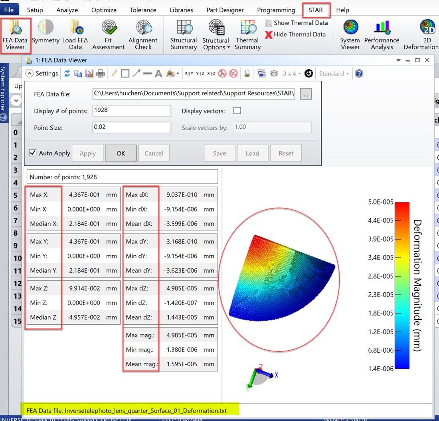
Task: Click the Save settings button
Action: tap(219, 153)
